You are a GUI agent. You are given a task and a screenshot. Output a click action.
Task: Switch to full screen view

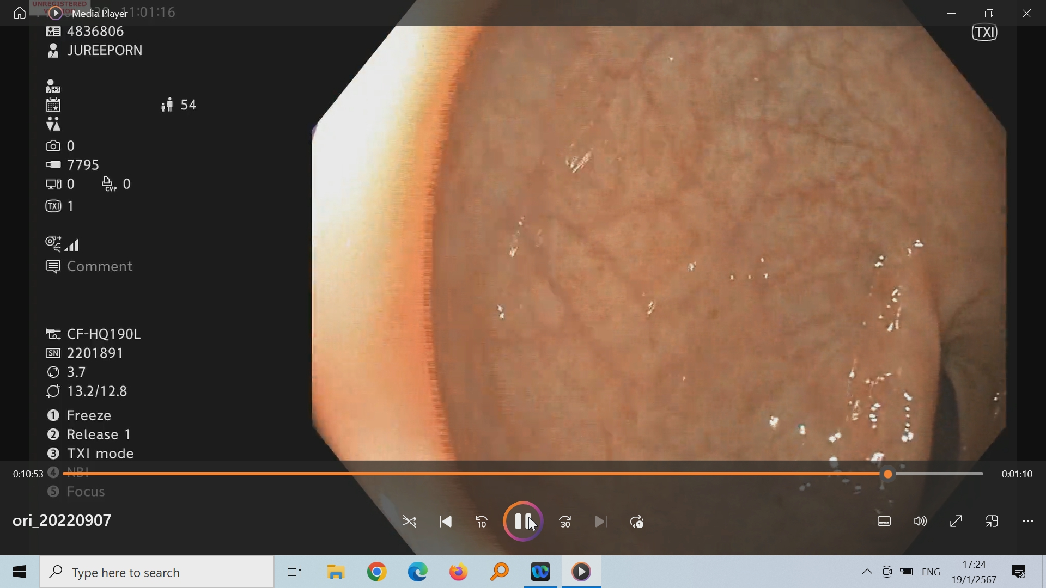(956, 522)
